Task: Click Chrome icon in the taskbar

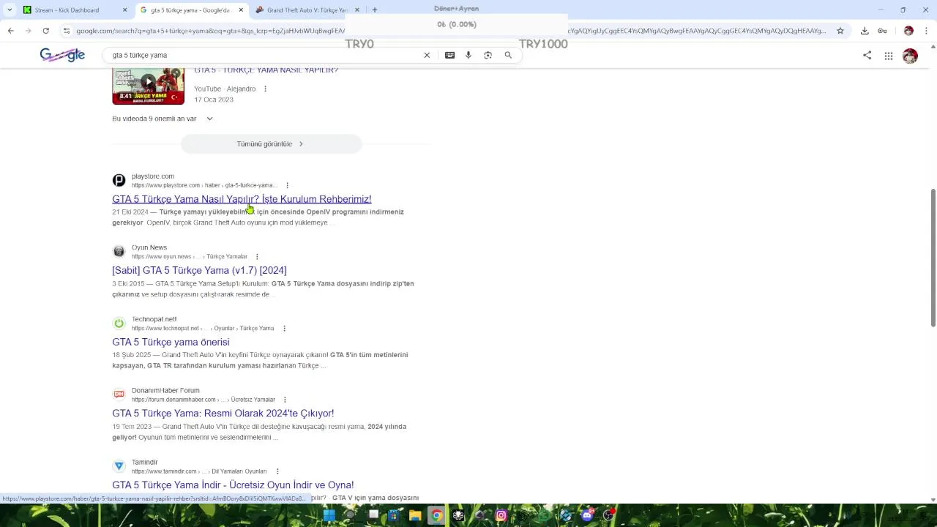Action: pos(436,515)
